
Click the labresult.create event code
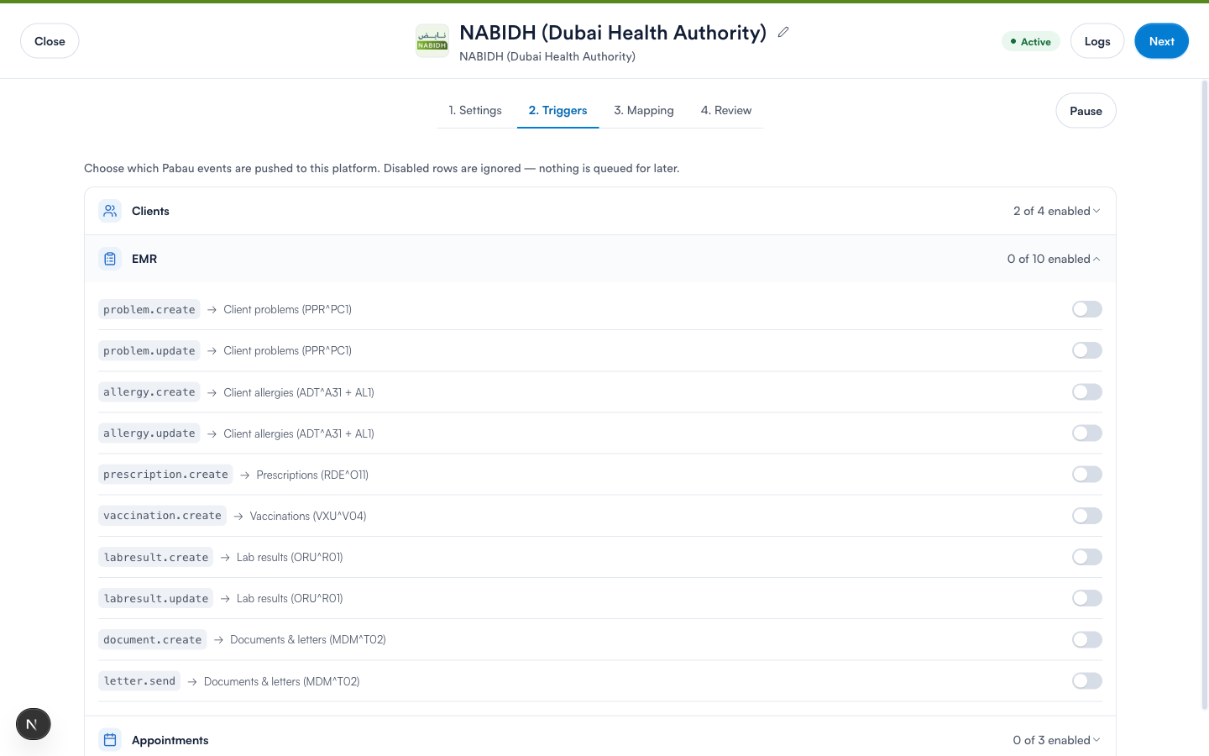tap(156, 557)
